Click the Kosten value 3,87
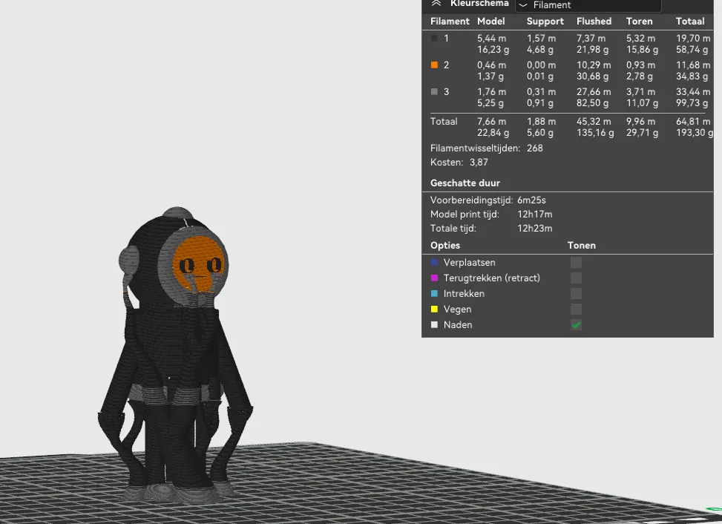Viewport: 722px width, 524px height. click(479, 163)
